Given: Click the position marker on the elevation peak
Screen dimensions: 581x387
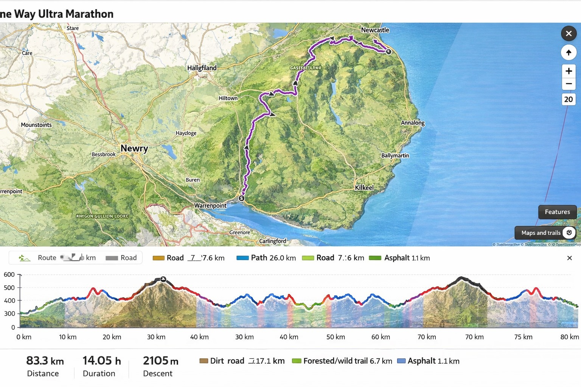Looking at the screenshot, I should coord(163,279).
